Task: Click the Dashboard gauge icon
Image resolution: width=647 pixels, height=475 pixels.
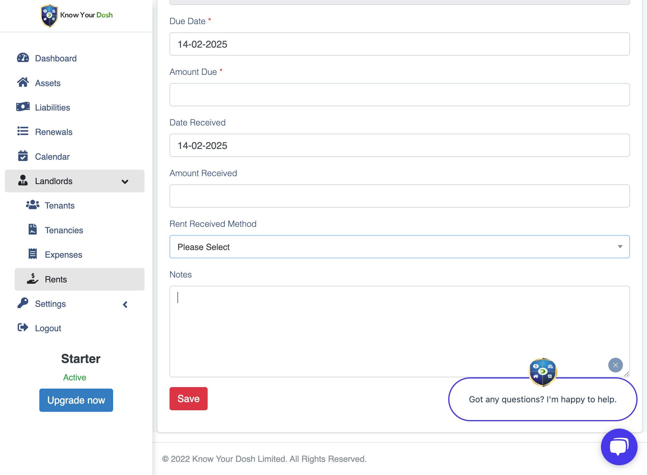Action: click(23, 58)
